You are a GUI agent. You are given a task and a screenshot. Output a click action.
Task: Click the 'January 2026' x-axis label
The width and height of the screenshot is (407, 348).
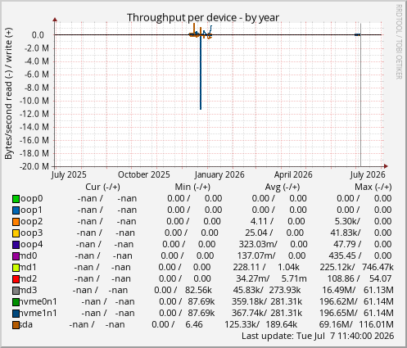click(219, 174)
